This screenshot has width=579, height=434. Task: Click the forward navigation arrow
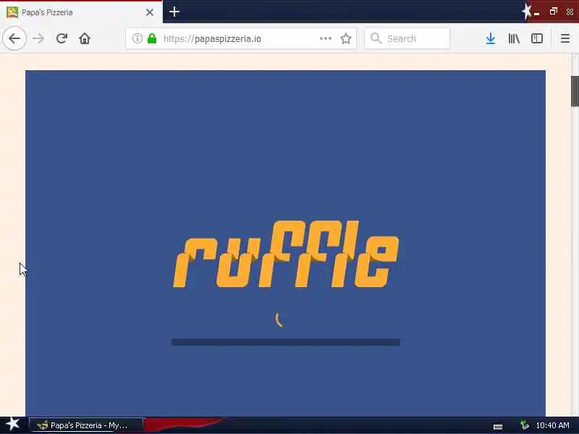38,38
